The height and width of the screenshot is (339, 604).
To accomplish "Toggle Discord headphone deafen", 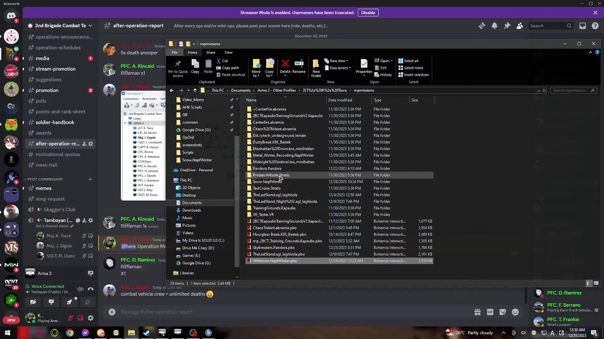I will (81, 318).
